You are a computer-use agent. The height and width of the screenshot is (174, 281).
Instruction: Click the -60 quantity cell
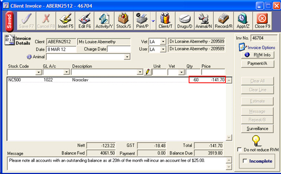[196, 80]
